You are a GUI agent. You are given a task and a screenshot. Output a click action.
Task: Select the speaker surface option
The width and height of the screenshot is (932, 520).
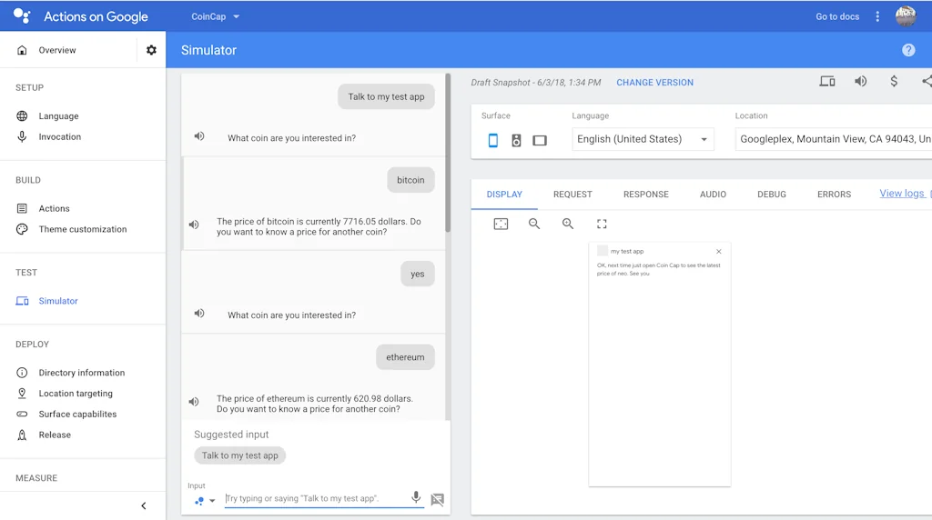pyautogui.click(x=516, y=140)
